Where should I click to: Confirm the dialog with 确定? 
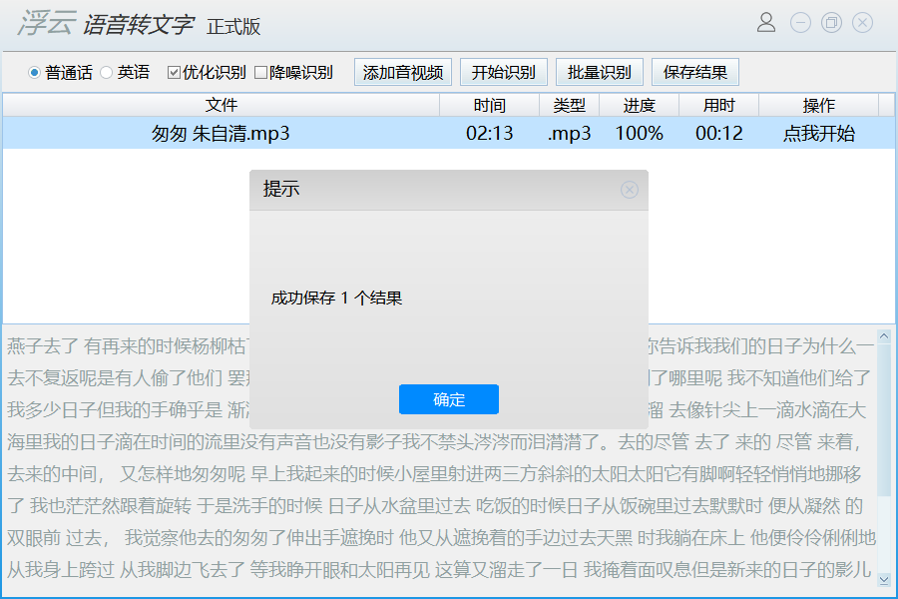pyautogui.click(x=448, y=398)
